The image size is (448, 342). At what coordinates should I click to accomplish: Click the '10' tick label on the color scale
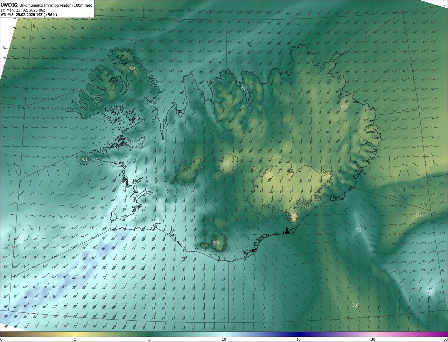coord(224,339)
